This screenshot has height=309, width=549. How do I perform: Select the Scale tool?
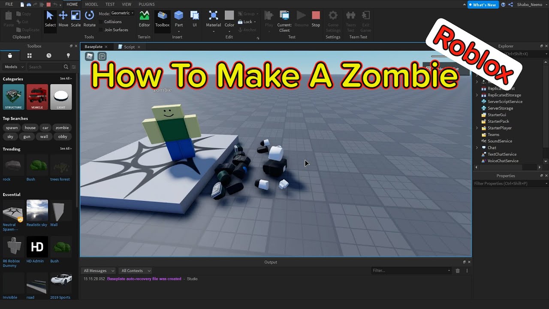[x=76, y=20]
